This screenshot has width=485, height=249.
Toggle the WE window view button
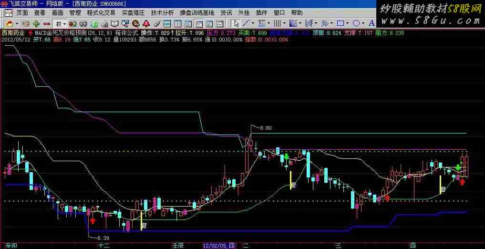[x=209, y=23]
